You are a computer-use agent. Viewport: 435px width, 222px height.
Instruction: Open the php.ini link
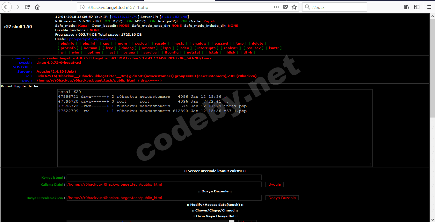pyautogui.click(x=90, y=43)
